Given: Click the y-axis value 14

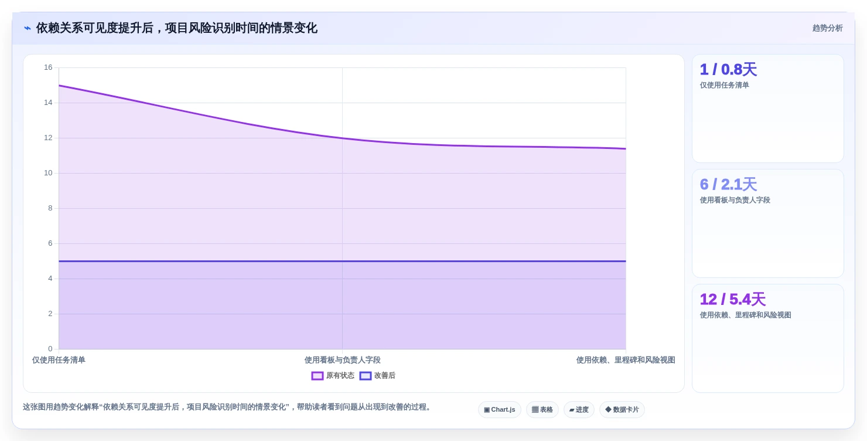Looking at the screenshot, I should [48, 103].
